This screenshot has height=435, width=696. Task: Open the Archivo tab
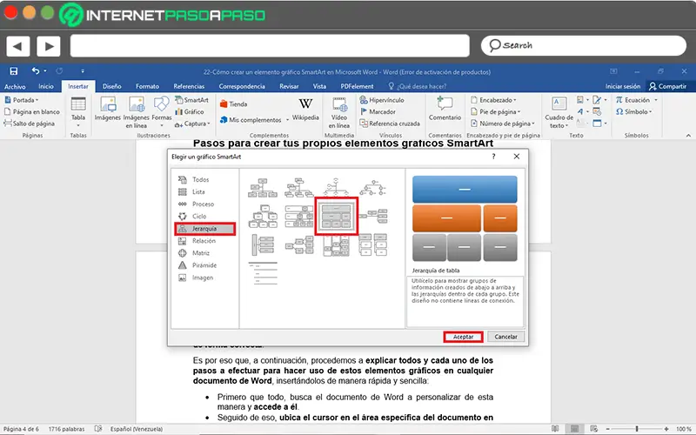(15, 86)
